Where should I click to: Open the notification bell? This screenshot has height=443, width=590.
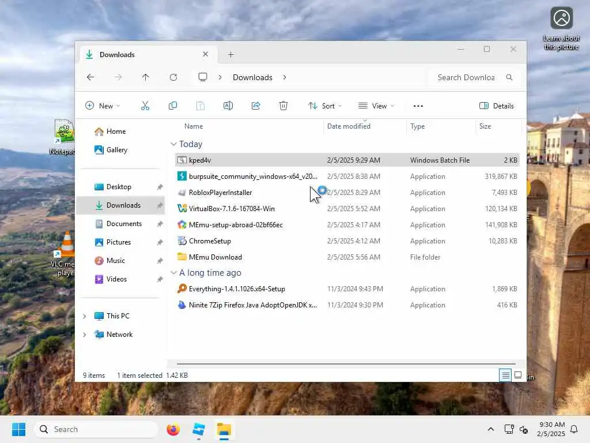tap(574, 429)
